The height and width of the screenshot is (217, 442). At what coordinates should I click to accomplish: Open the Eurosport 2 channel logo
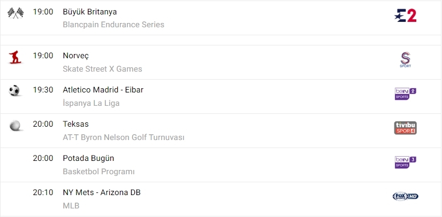pos(405,15)
